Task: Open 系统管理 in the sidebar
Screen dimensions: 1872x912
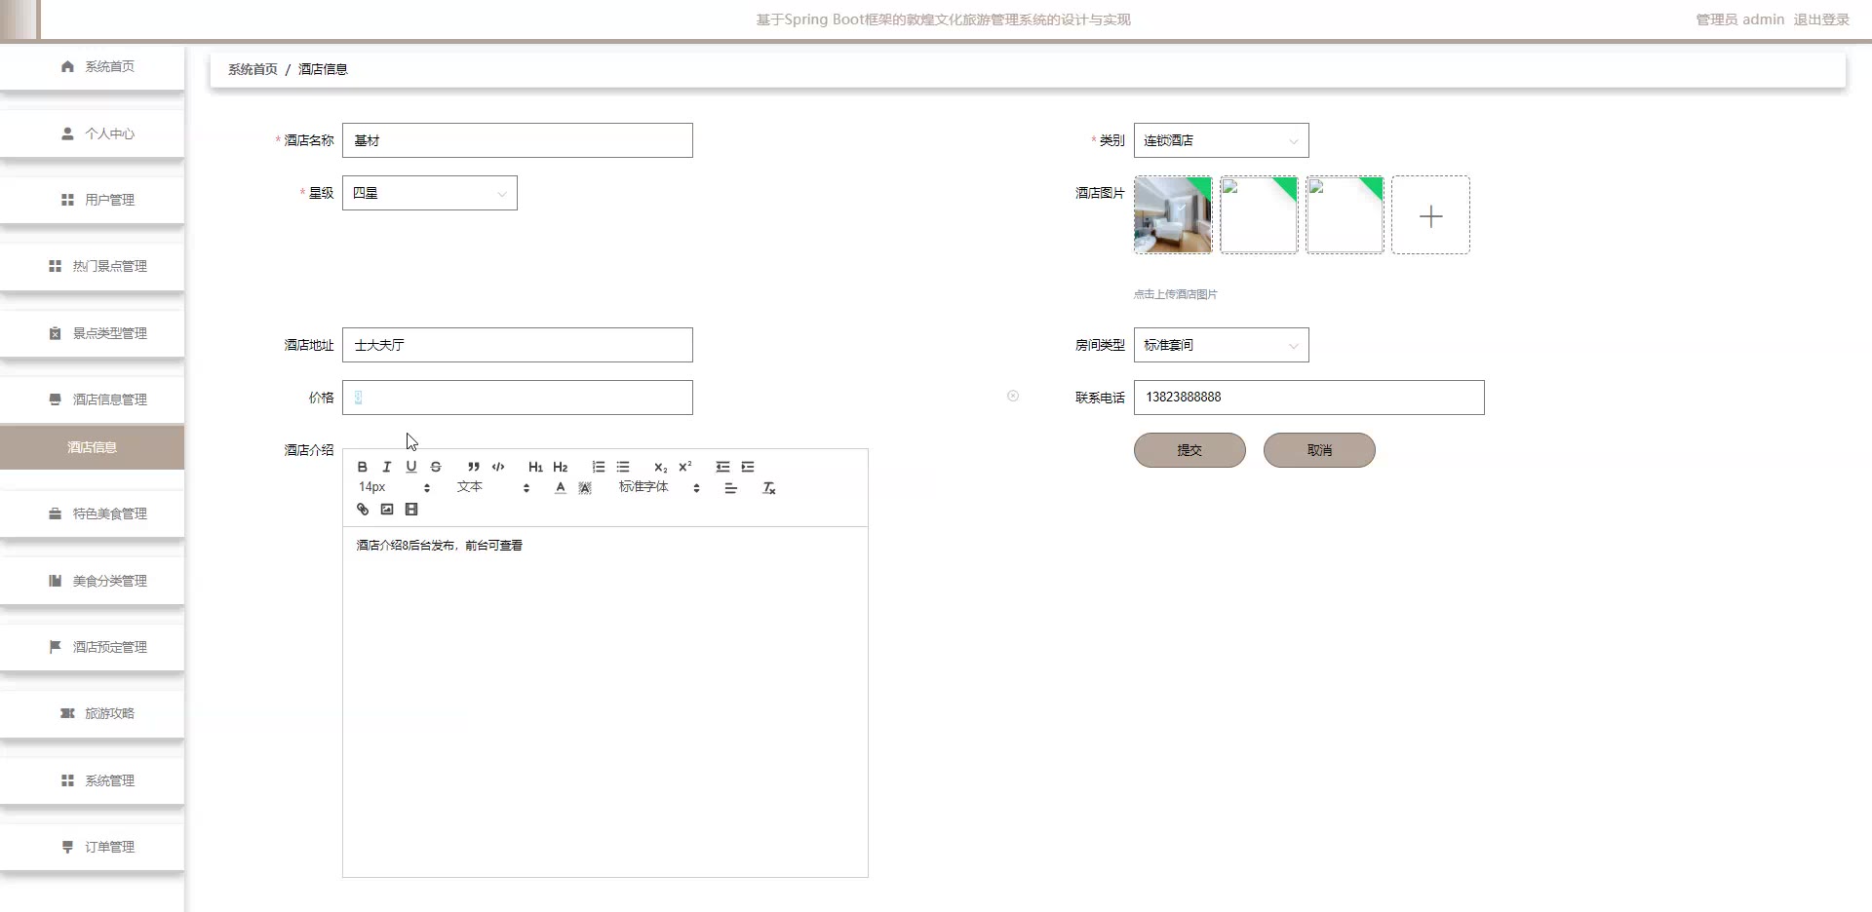Action: [x=92, y=780]
